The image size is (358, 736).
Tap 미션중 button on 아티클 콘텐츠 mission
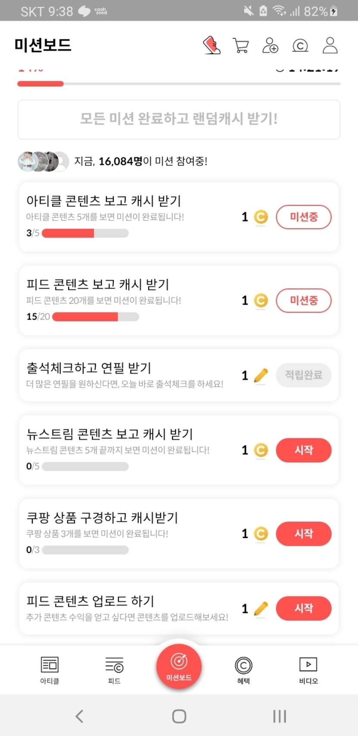304,217
